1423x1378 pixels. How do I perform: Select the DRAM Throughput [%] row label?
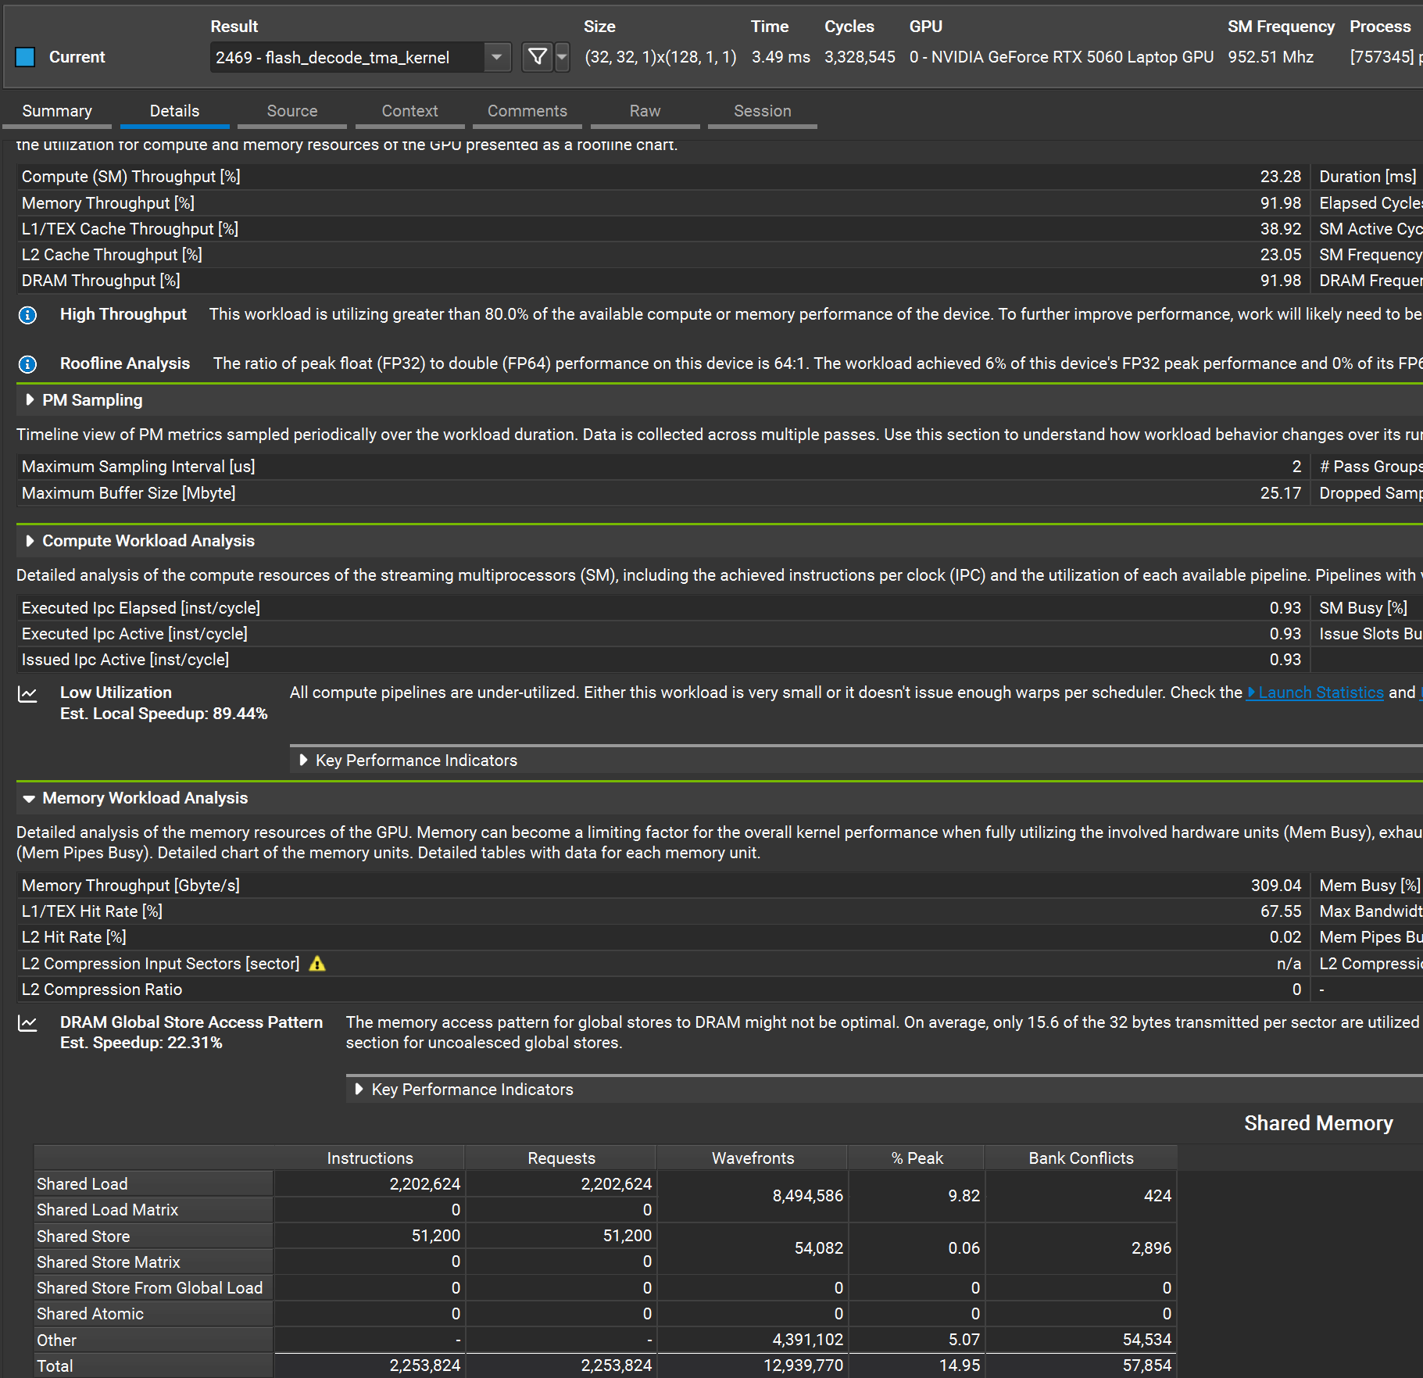(x=101, y=281)
